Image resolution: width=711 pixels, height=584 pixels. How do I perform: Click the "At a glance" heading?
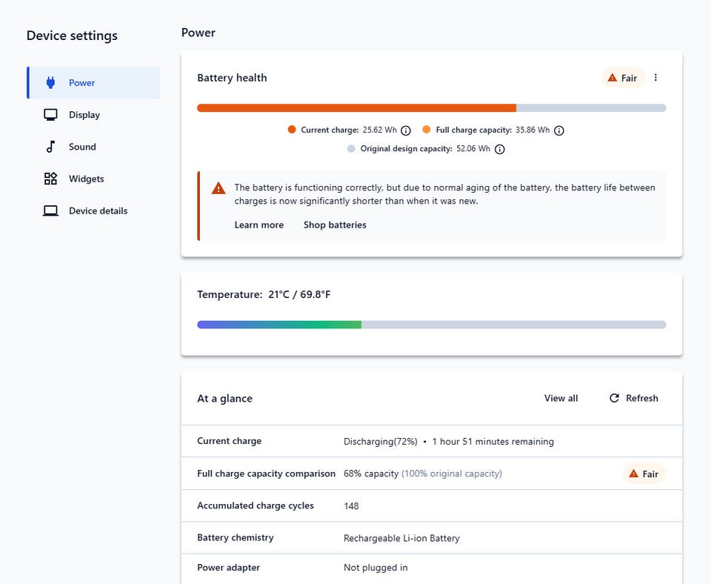[225, 399]
